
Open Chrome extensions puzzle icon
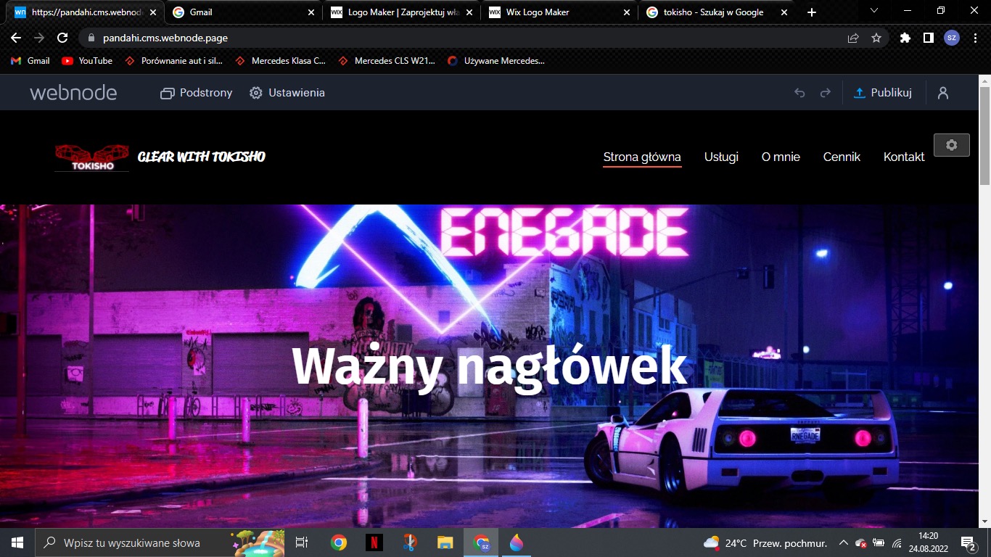click(905, 37)
